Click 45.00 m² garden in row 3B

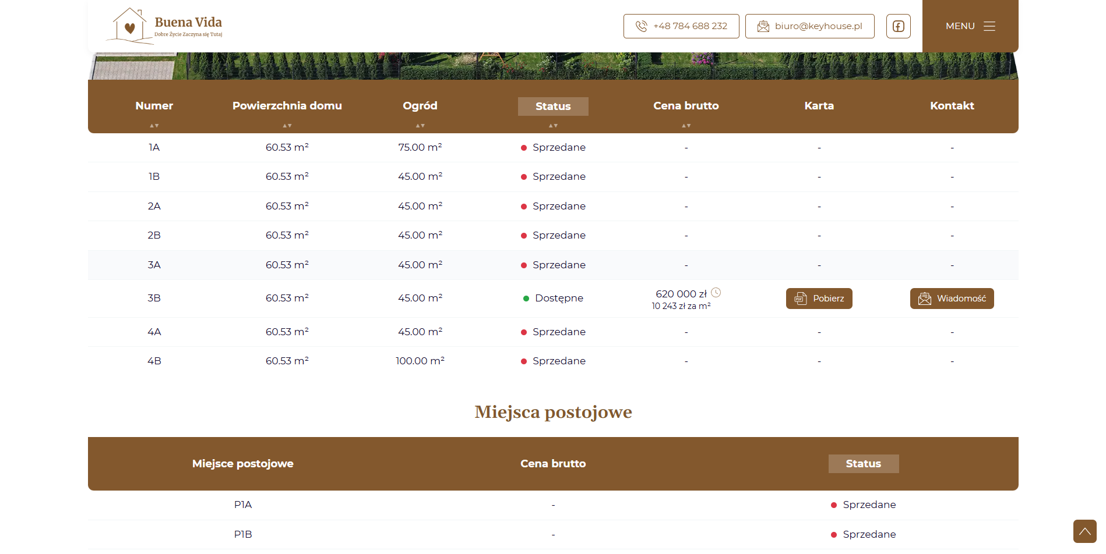[x=420, y=298]
